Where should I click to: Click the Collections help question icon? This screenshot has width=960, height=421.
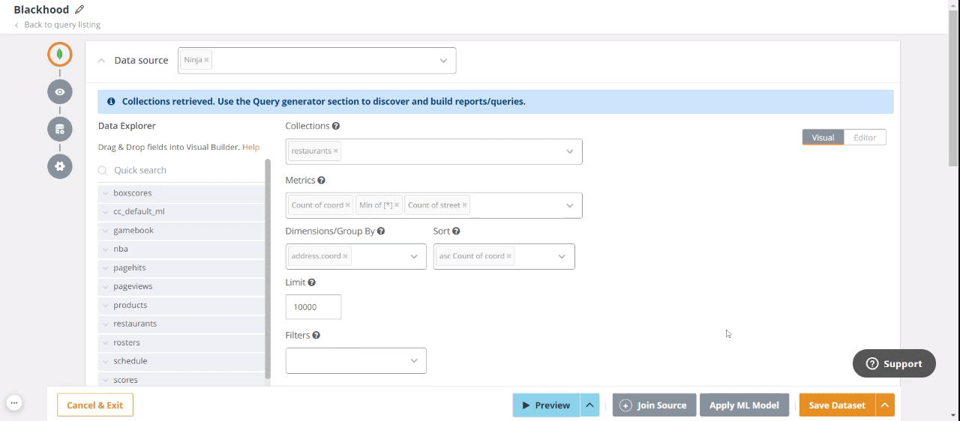(336, 127)
